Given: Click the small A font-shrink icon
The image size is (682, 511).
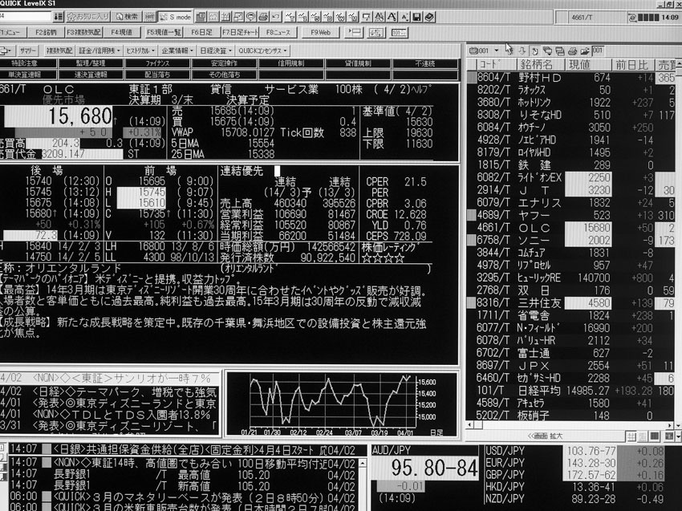Looking at the screenshot, I should point(404,17).
